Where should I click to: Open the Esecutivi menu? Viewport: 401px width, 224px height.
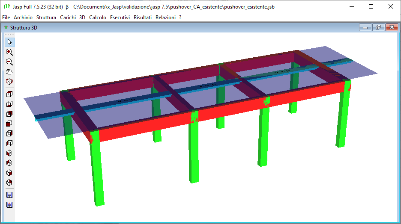[x=120, y=18]
